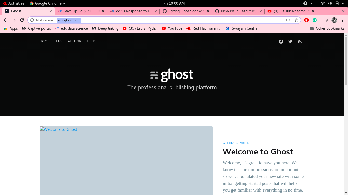Open the accessibility icon in top bar
Viewport: 348px width, 195px height.
(x=305, y=3)
